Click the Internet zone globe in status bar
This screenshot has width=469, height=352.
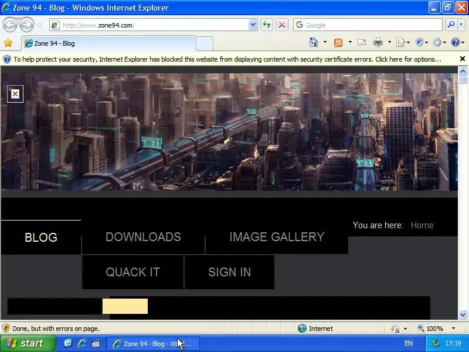tap(302, 329)
